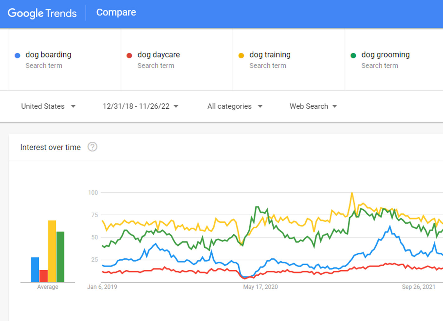Click the blue average bar

coord(35,270)
